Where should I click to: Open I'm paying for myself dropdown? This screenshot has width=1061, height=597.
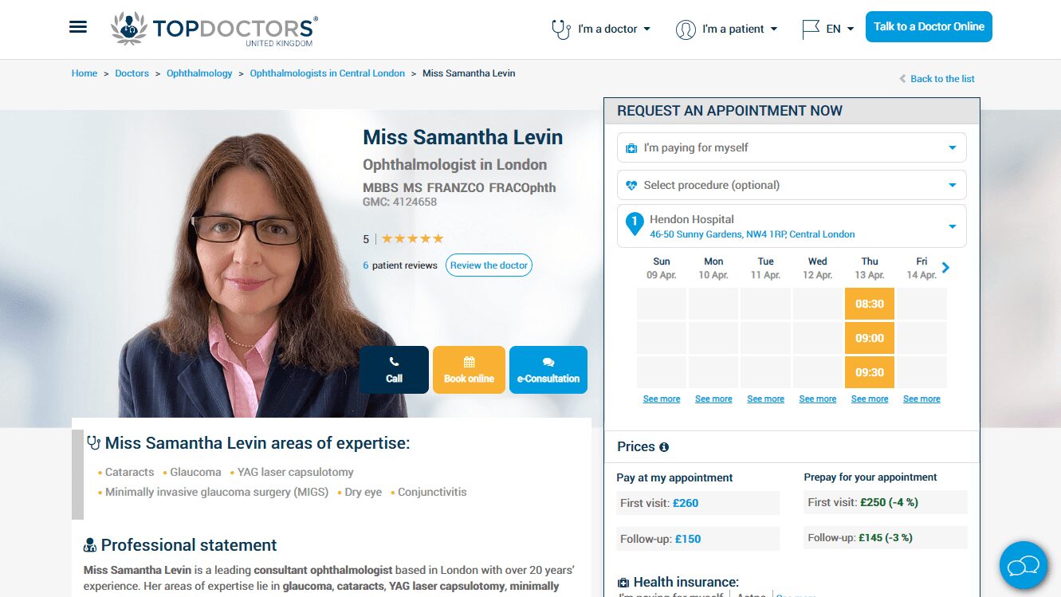point(792,147)
